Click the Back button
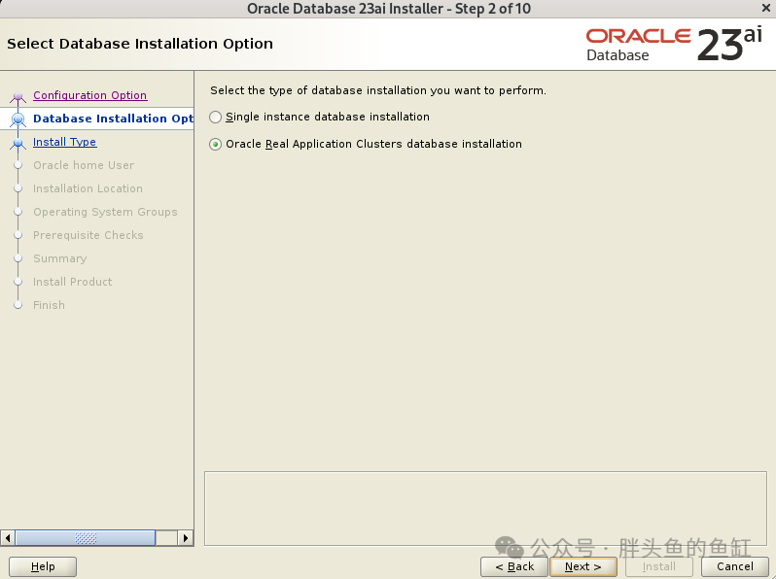Image resolution: width=776 pixels, height=579 pixels. click(514, 566)
